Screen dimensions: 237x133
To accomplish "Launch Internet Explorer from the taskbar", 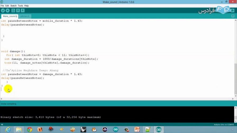I will (x=8, y=129).
